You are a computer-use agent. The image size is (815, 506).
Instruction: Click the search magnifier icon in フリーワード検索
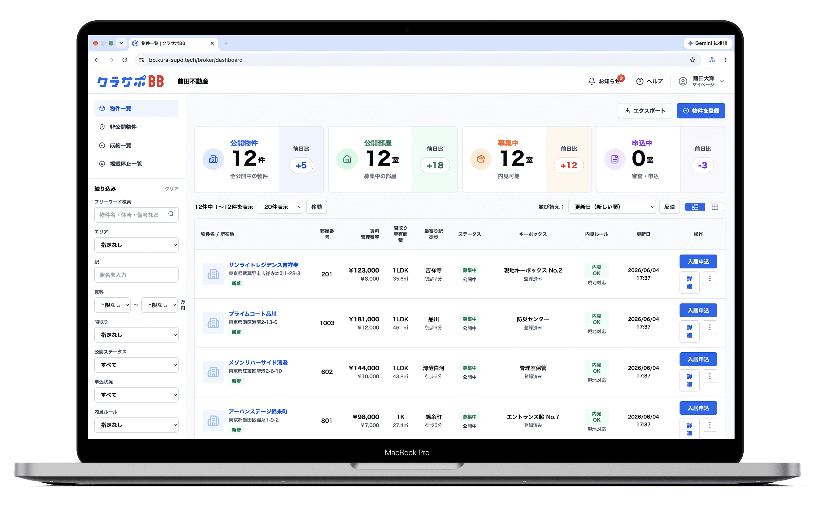click(x=171, y=214)
